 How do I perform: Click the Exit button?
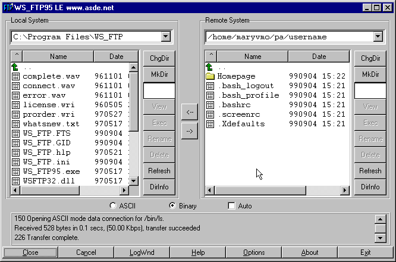tap(366, 252)
